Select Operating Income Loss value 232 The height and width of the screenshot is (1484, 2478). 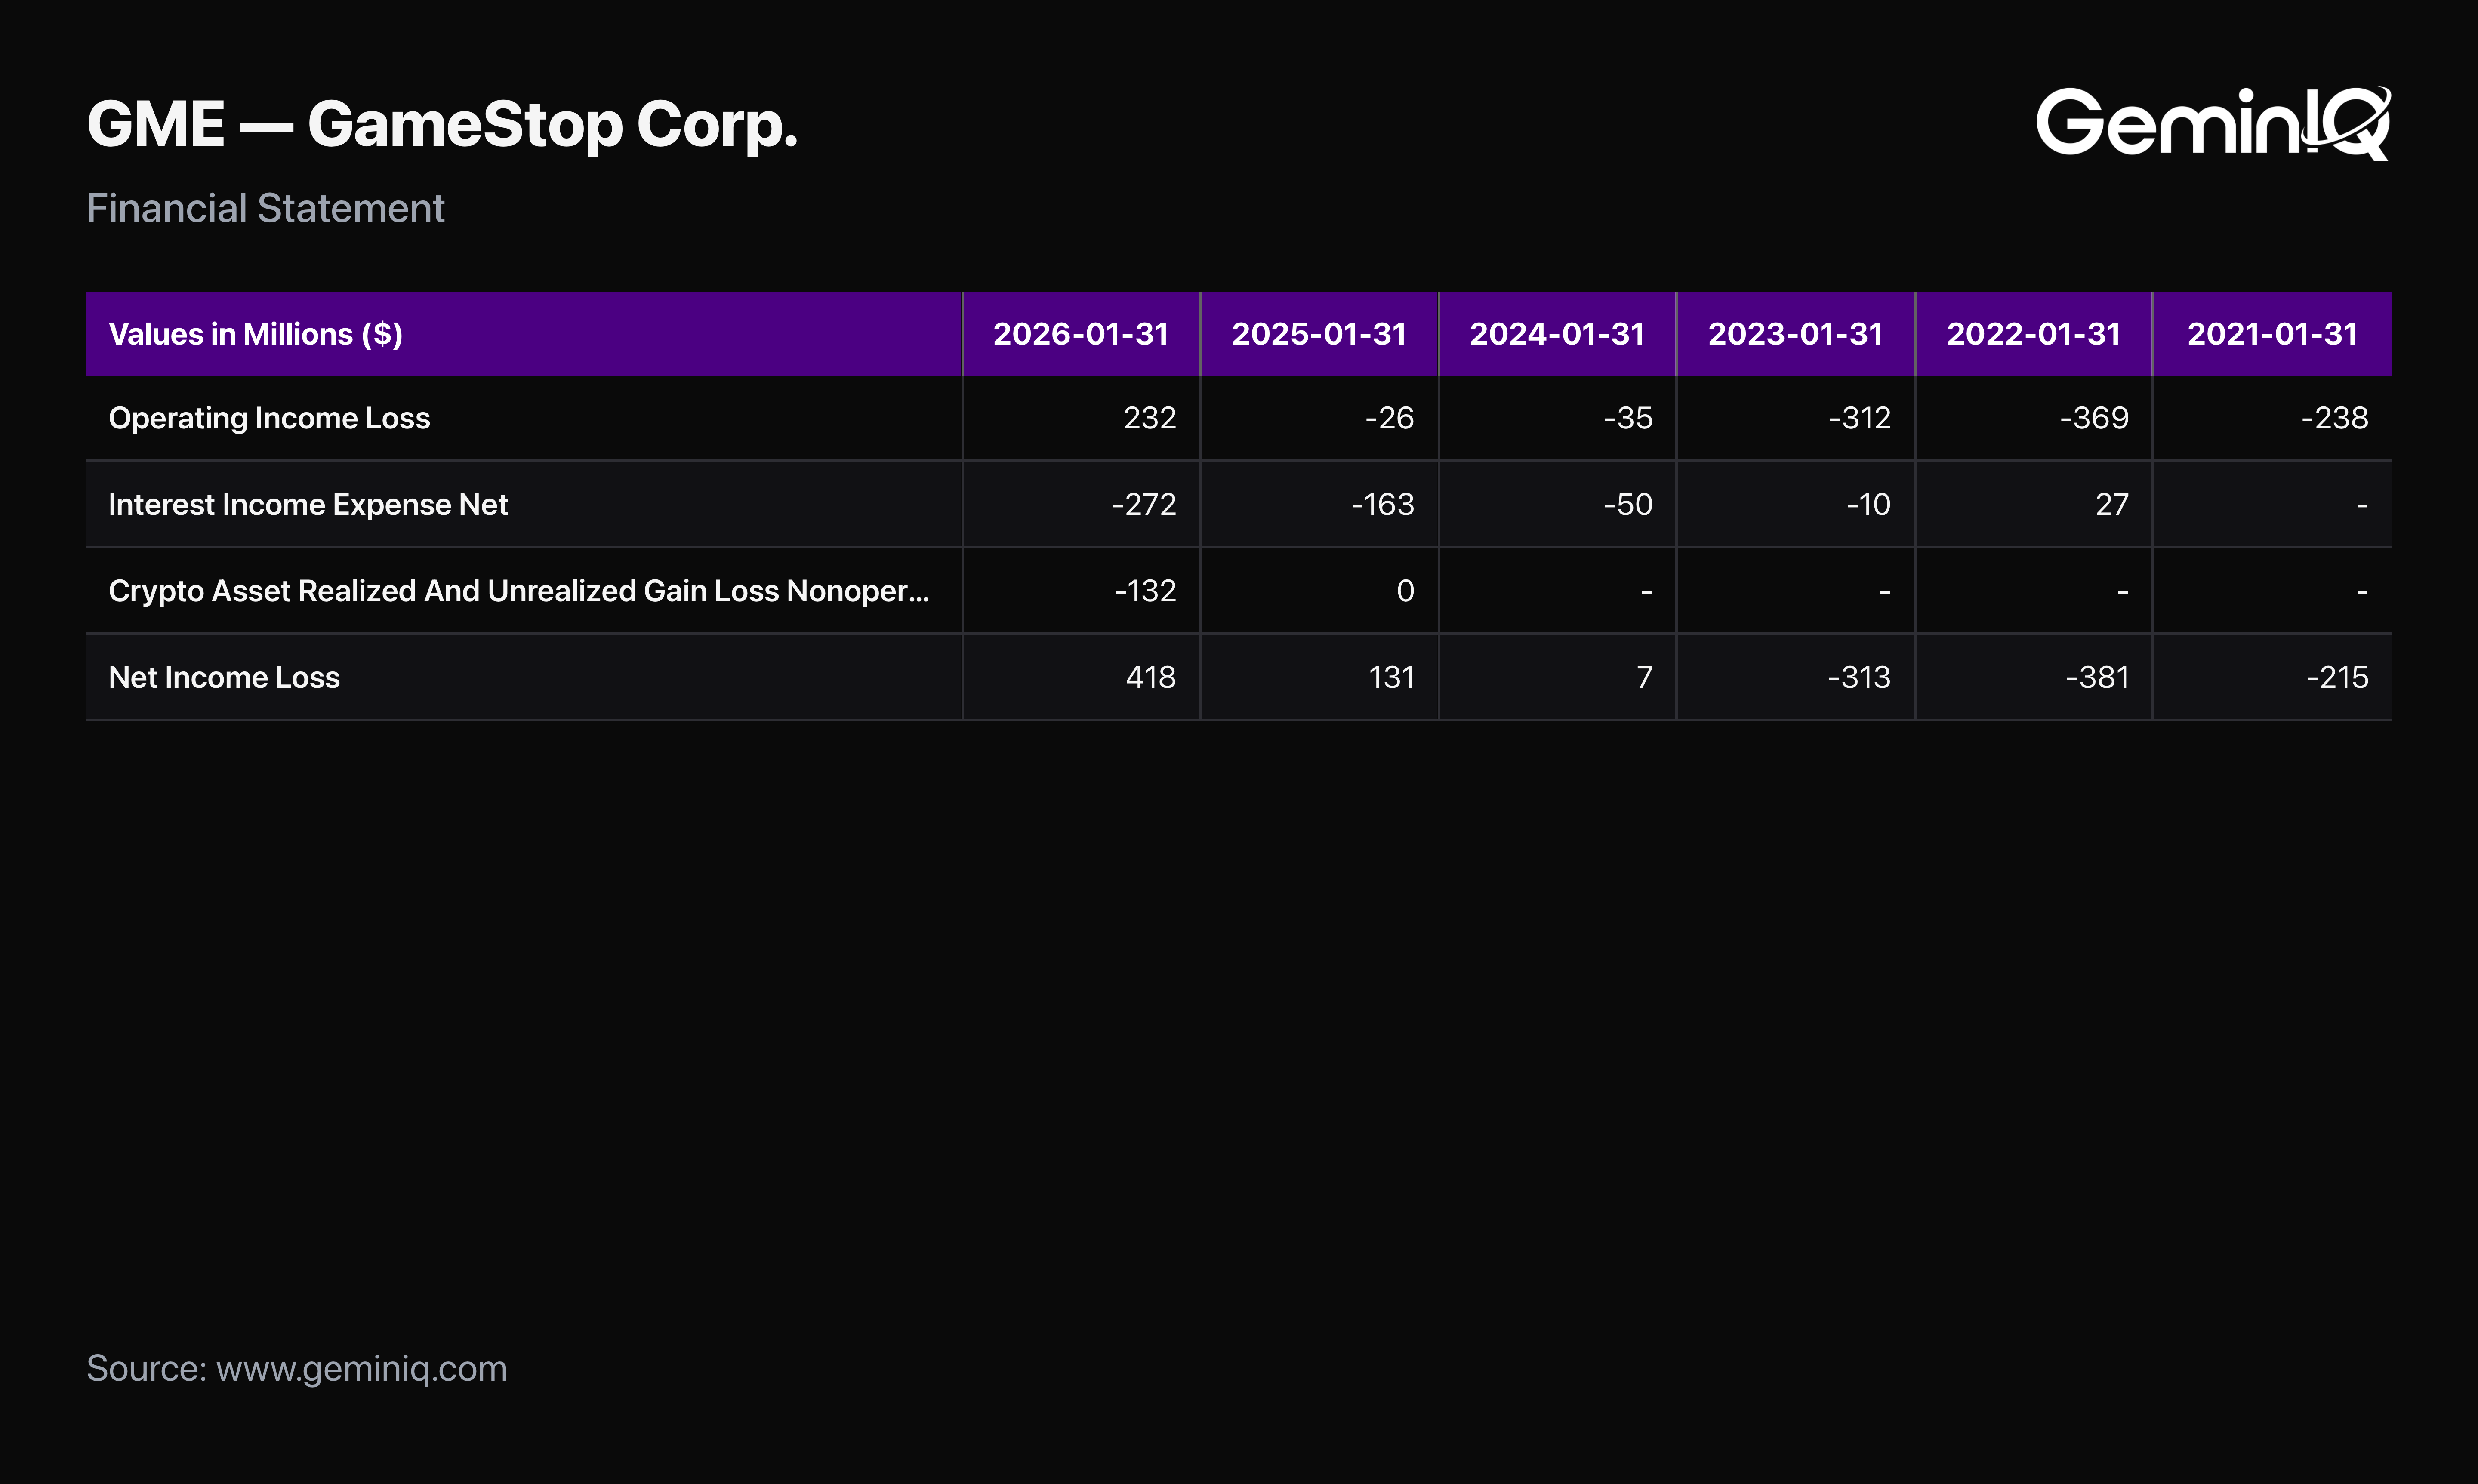(x=1150, y=418)
